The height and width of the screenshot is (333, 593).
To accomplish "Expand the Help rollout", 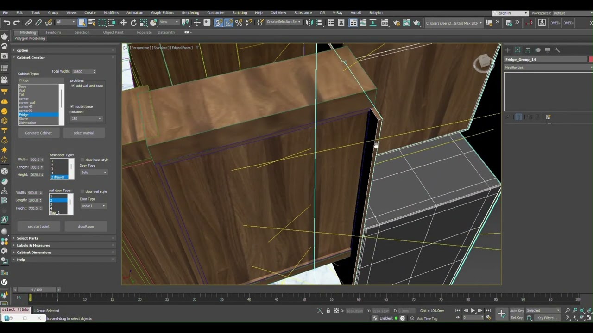I will pyautogui.click(x=21, y=259).
